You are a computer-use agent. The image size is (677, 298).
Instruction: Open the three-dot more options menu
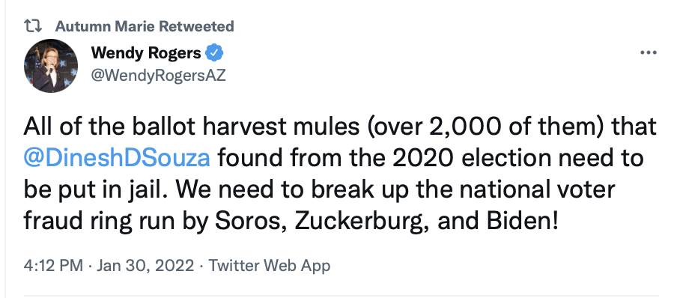pyautogui.click(x=648, y=52)
